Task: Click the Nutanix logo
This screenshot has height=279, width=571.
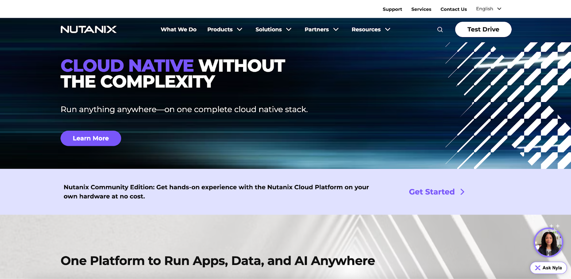Action: [x=89, y=29]
